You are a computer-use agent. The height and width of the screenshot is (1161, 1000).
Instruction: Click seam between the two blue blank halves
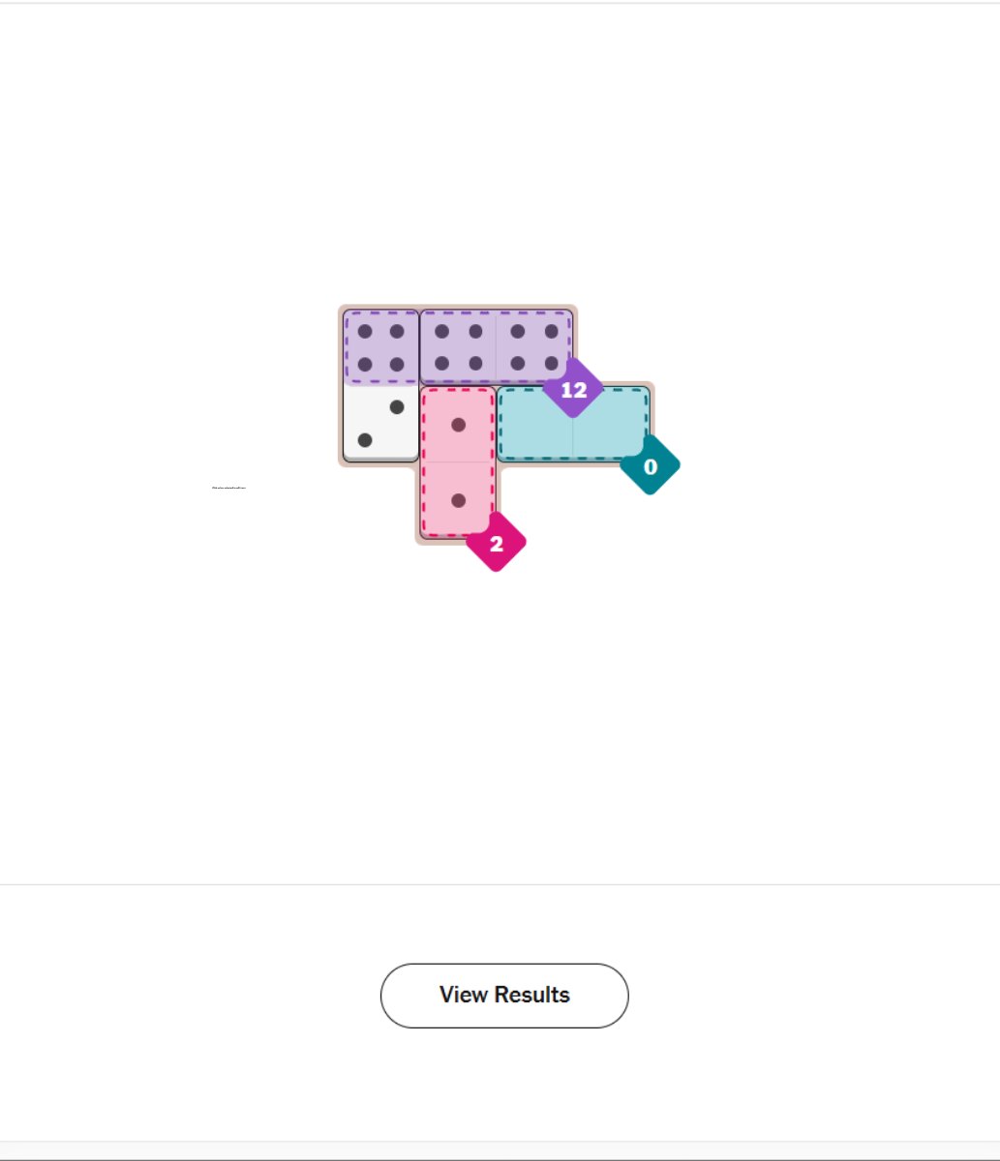pyautogui.click(x=573, y=424)
